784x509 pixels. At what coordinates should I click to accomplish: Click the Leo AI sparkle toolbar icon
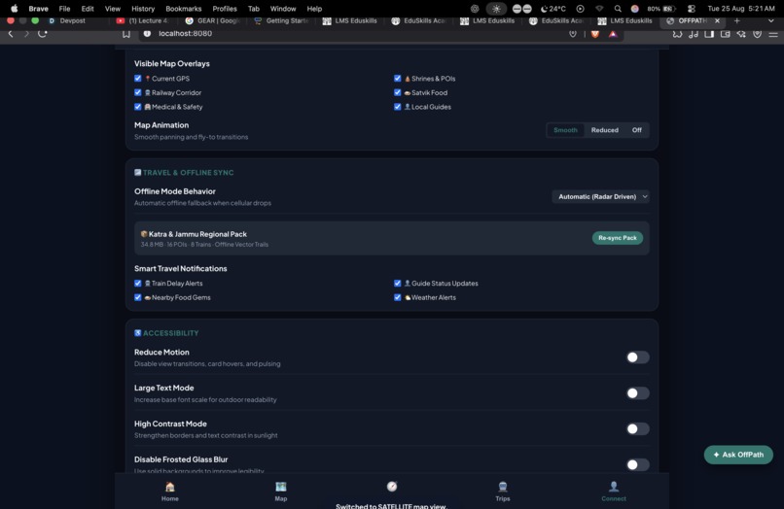pos(741,33)
